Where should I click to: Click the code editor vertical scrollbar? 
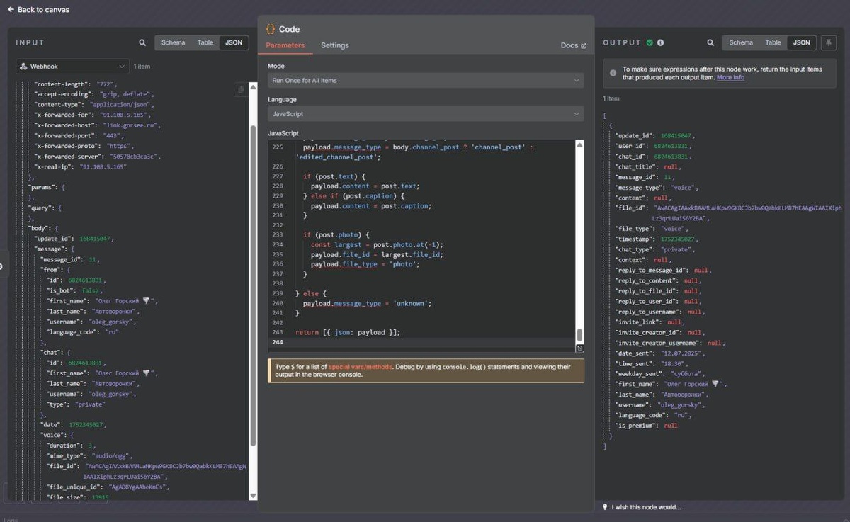click(x=579, y=335)
